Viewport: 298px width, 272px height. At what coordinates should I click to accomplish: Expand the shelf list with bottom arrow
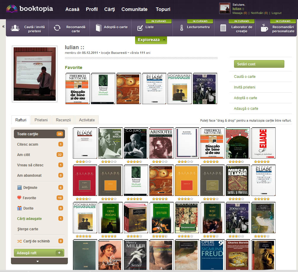coord(38,261)
